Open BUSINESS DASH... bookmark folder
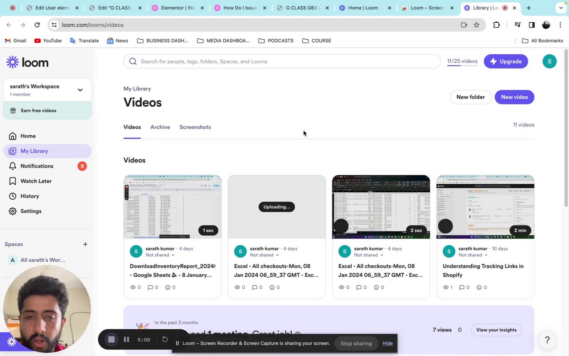This screenshot has height=356, width=569. pyautogui.click(x=163, y=40)
